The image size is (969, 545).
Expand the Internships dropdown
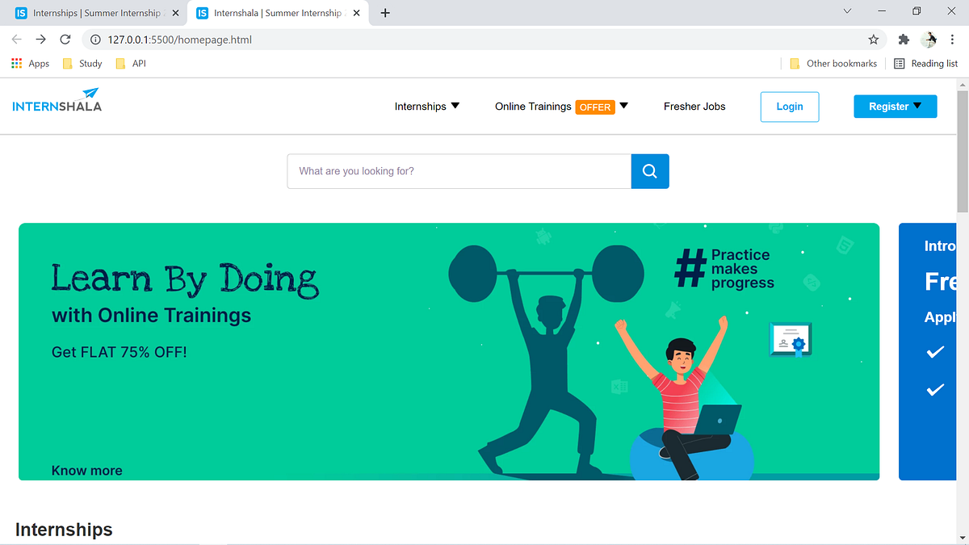tap(455, 106)
